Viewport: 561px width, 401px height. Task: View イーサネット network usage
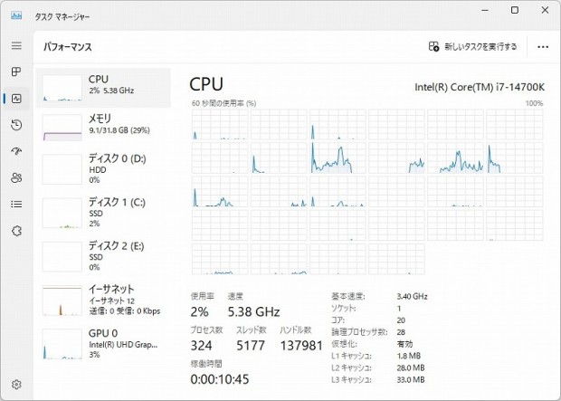tap(102, 300)
